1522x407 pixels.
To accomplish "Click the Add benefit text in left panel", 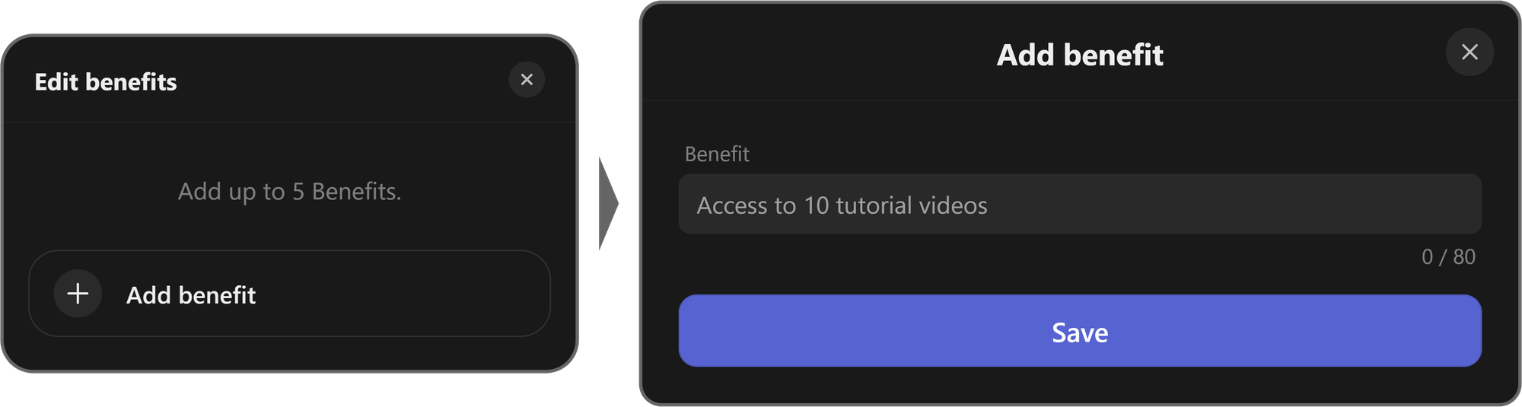I will click(x=191, y=295).
